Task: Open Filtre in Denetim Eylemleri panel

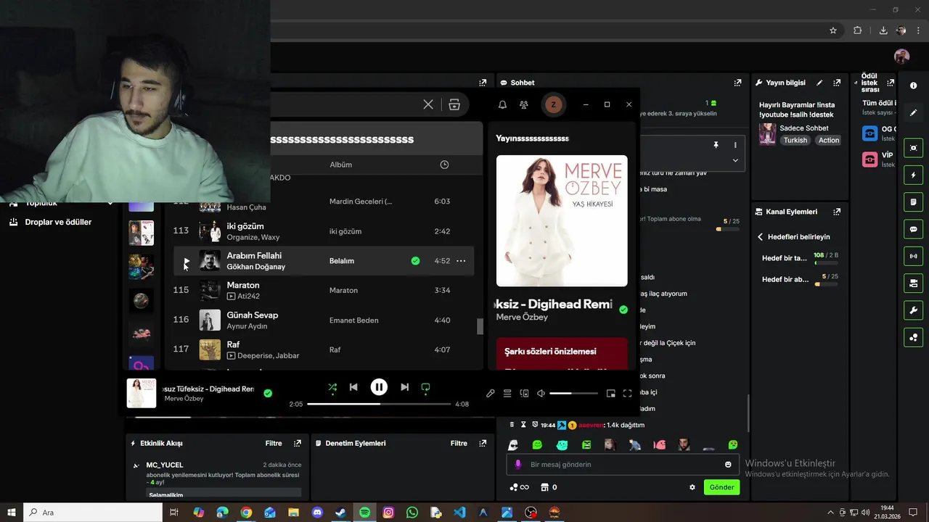Action: tap(459, 443)
